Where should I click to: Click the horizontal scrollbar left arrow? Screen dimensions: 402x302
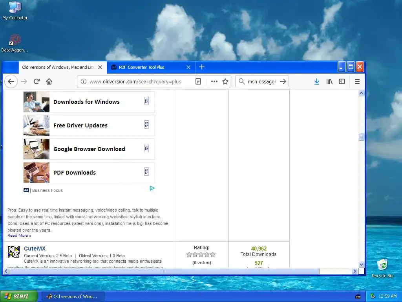tap(6, 271)
